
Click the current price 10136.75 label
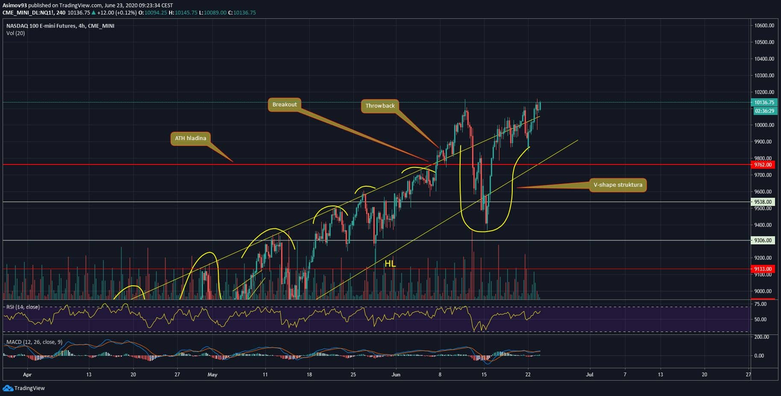764,103
